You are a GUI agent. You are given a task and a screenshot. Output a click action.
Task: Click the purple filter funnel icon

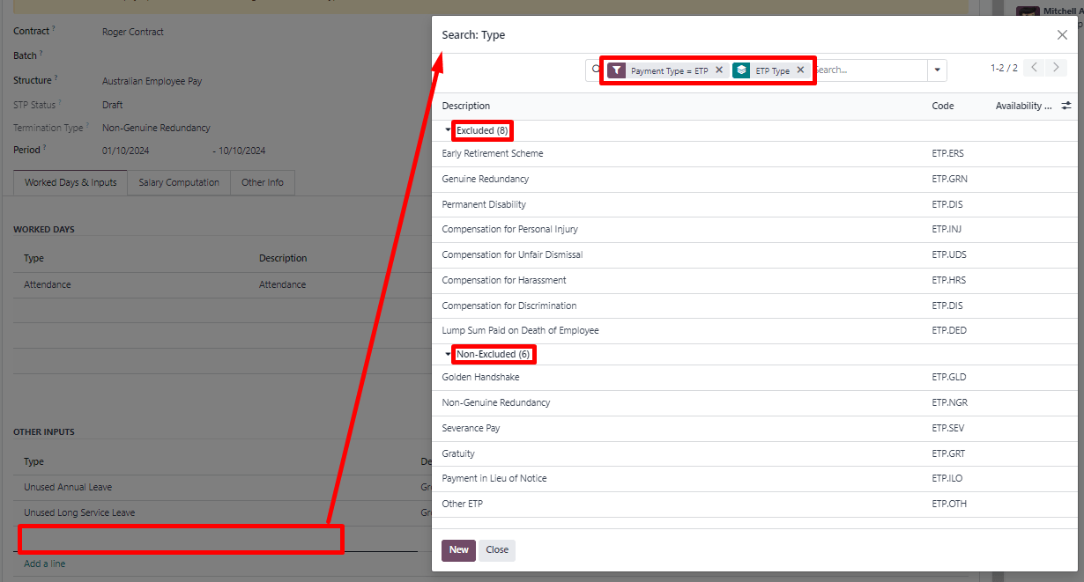617,70
